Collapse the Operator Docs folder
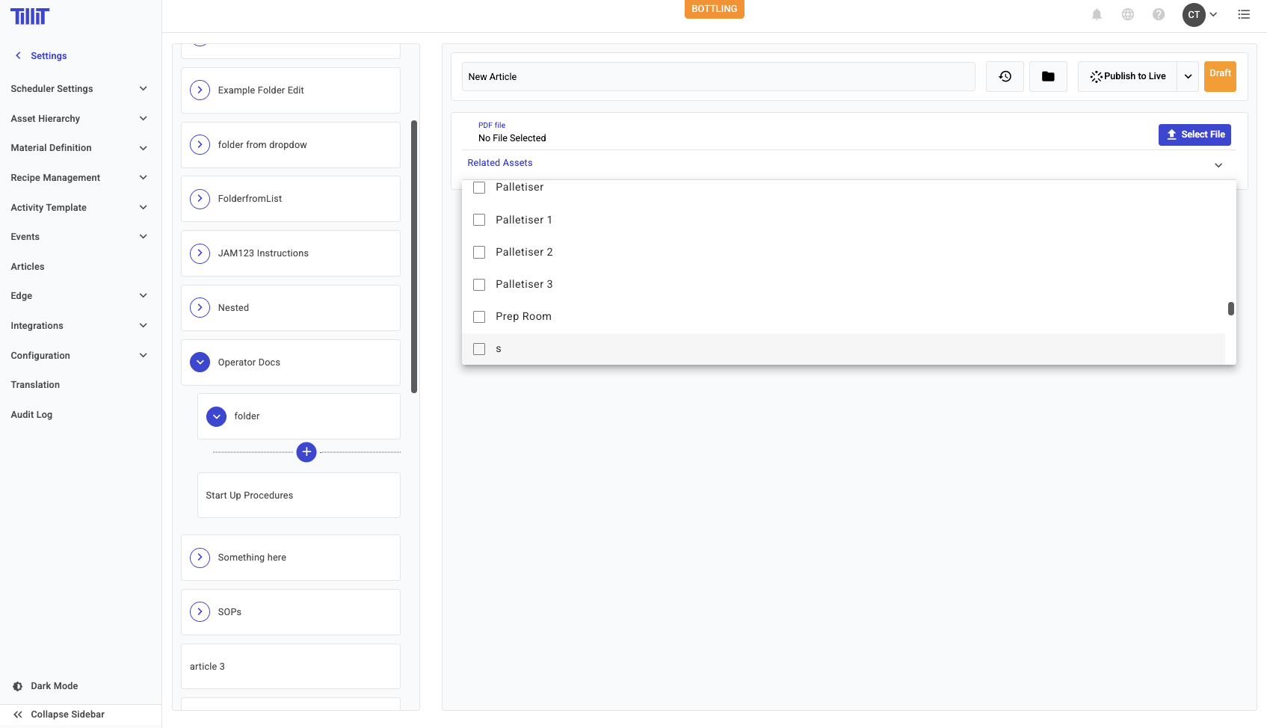This screenshot has width=1267, height=728. [200, 363]
